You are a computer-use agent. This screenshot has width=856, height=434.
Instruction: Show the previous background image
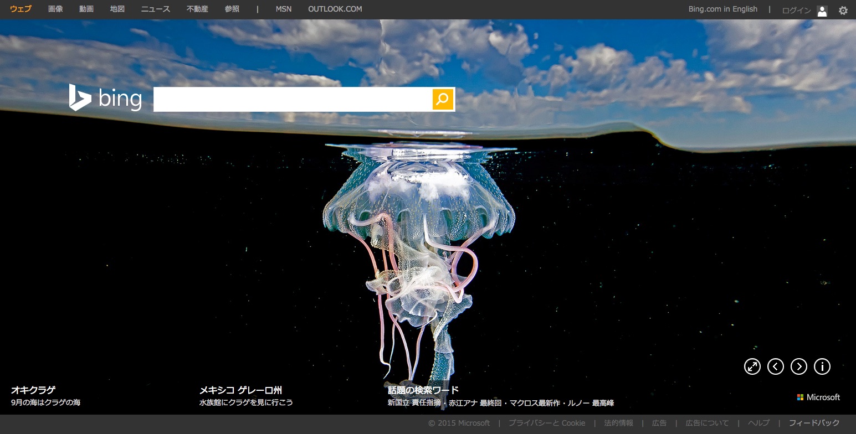(775, 366)
